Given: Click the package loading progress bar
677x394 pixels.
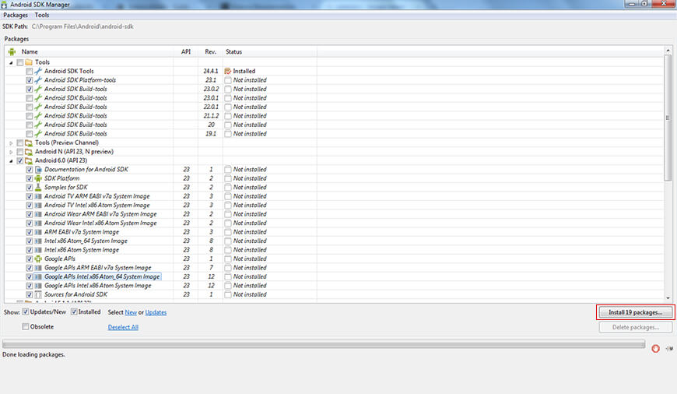Looking at the screenshot, I should (324, 344).
